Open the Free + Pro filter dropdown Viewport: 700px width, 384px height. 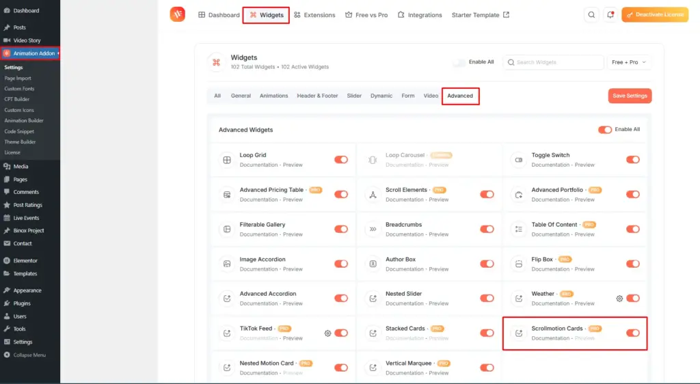pos(629,62)
